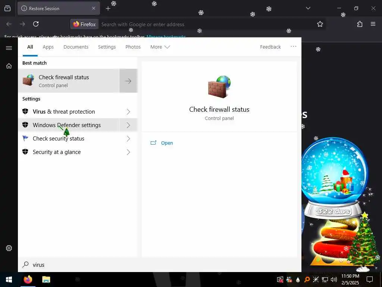Select the Photos search tab
The image size is (382, 287).
point(133,47)
